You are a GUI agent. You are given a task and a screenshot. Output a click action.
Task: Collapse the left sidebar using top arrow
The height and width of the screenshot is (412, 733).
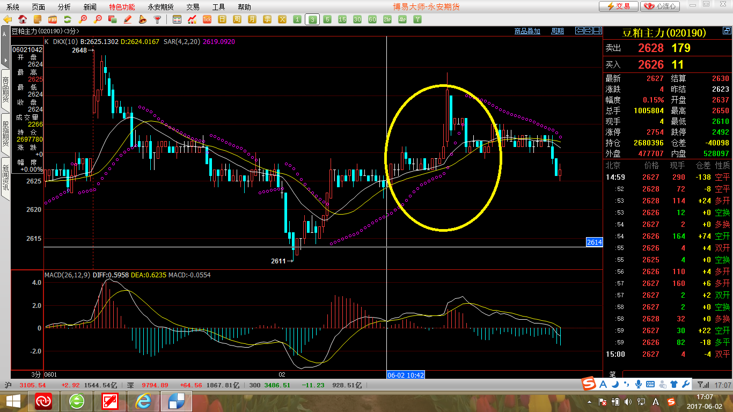5,33
